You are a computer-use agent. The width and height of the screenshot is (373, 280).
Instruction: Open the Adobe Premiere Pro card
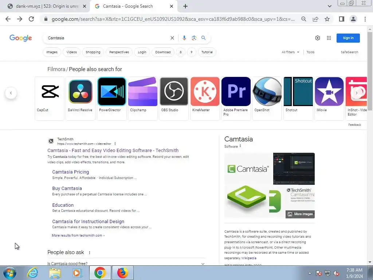click(x=236, y=98)
